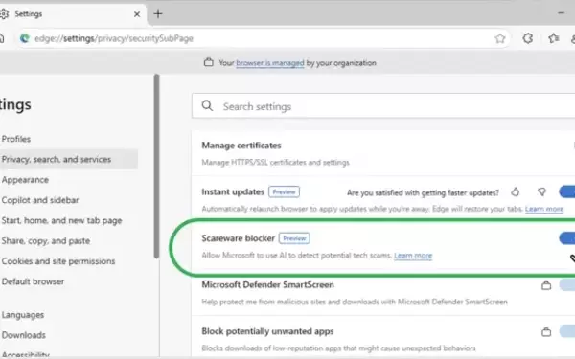The image size is (575, 359).
Task: Open Learn more link for Instant updates
Action: pos(544,209)
